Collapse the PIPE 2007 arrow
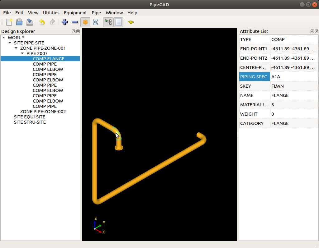 coord(22,53)
